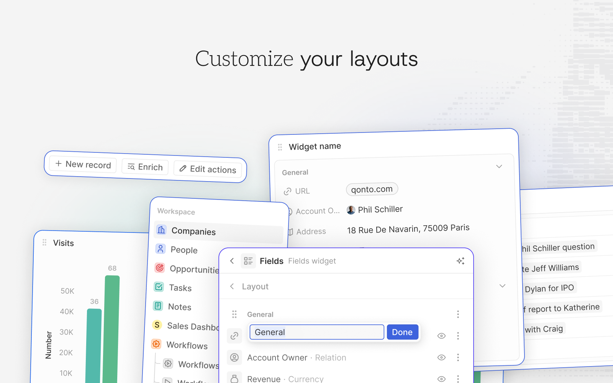Click the New record button
613x383 pixels.
(82, 164)
